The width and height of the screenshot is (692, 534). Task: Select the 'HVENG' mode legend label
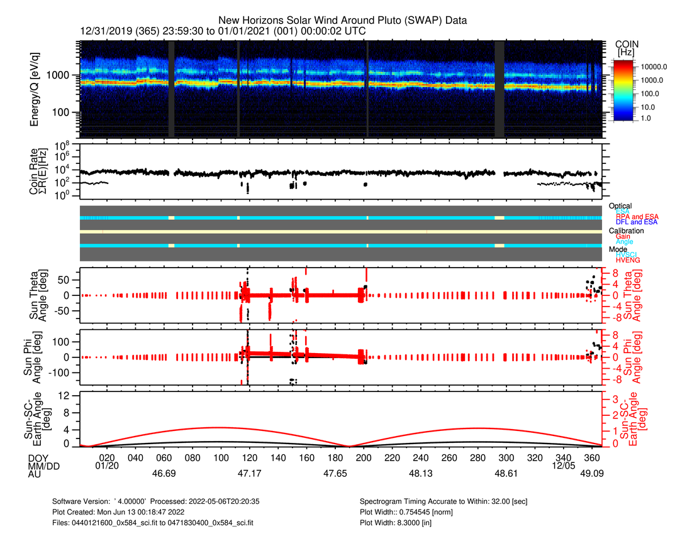pyautogui.click(x=629, y=259)
